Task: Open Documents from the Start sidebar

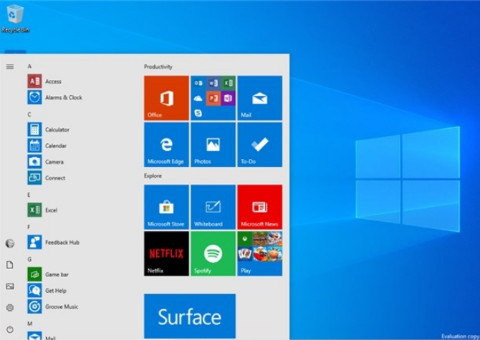Action: (x=10, y=265)
